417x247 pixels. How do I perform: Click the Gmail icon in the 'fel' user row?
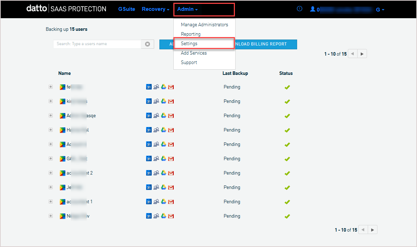click(171, 87)
